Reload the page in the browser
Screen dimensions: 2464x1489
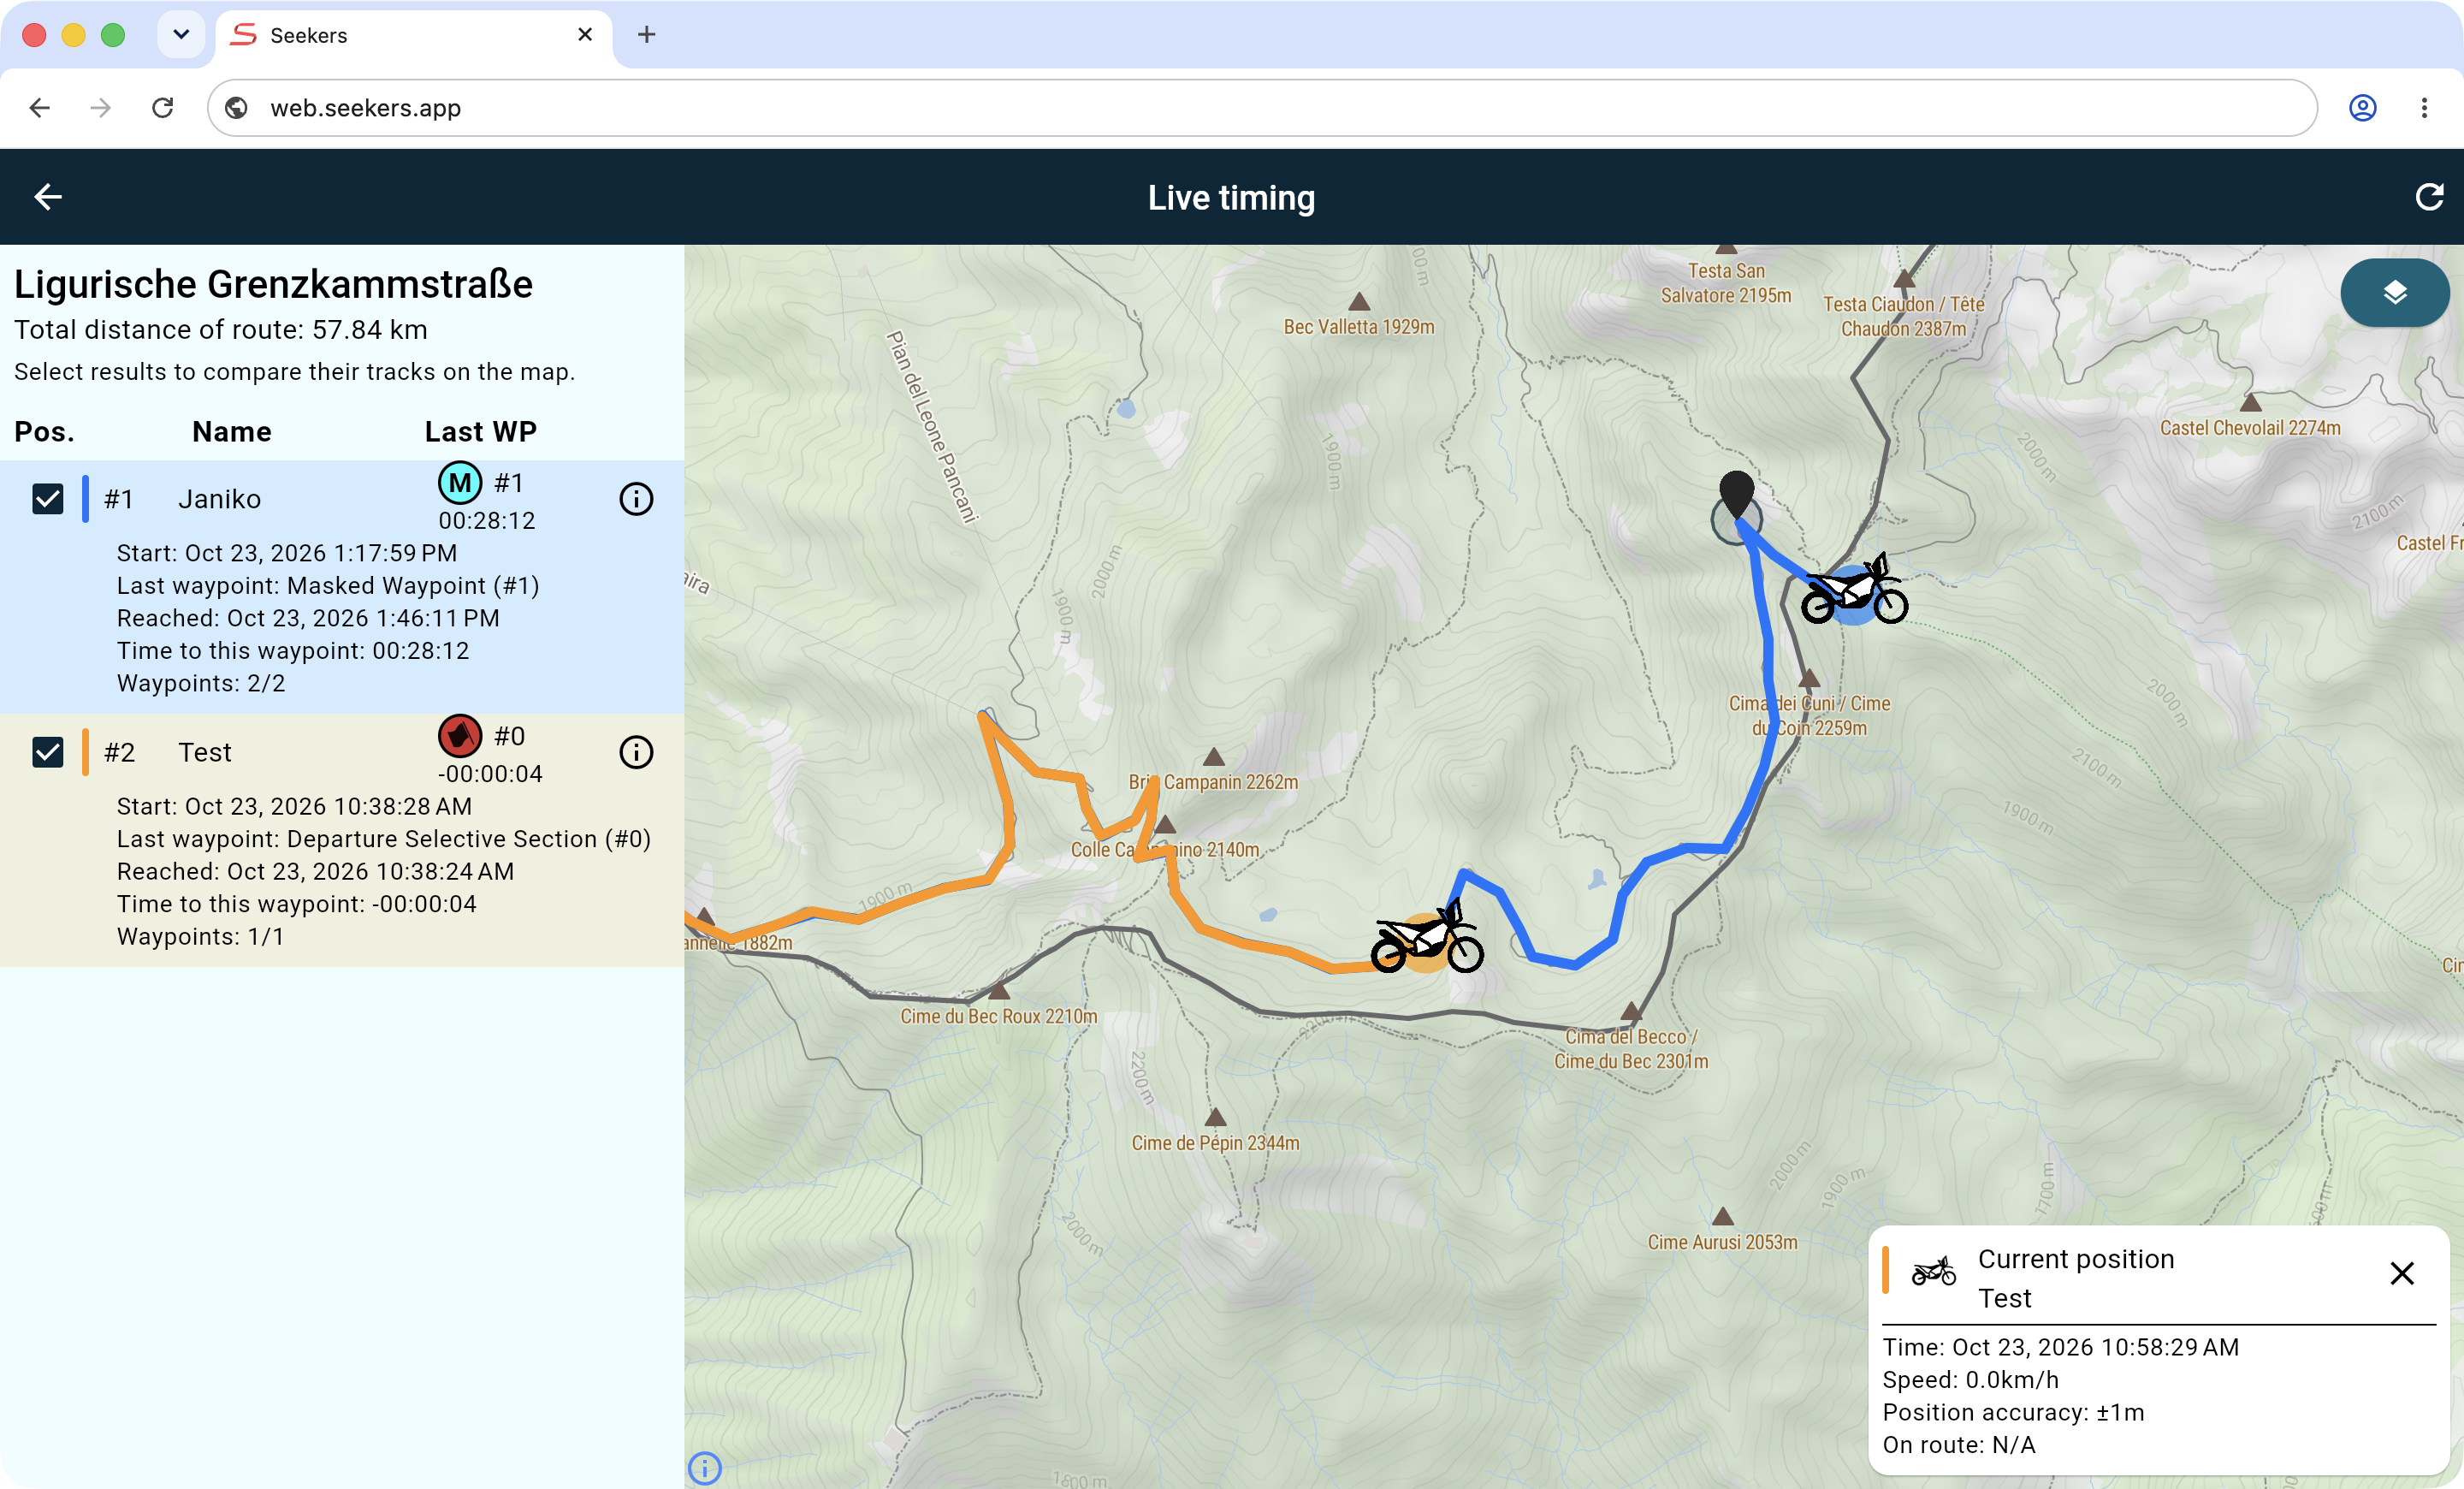pyautogui.click(x=163, y=108)
